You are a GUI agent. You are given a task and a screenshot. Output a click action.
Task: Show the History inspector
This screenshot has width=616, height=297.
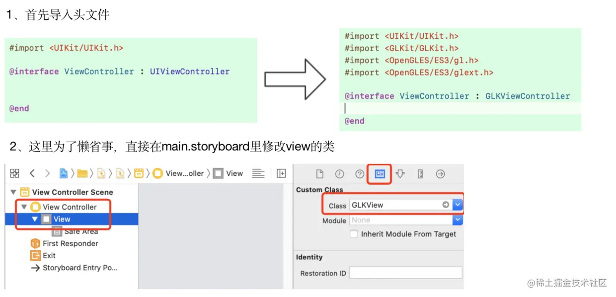coord(340,174)
